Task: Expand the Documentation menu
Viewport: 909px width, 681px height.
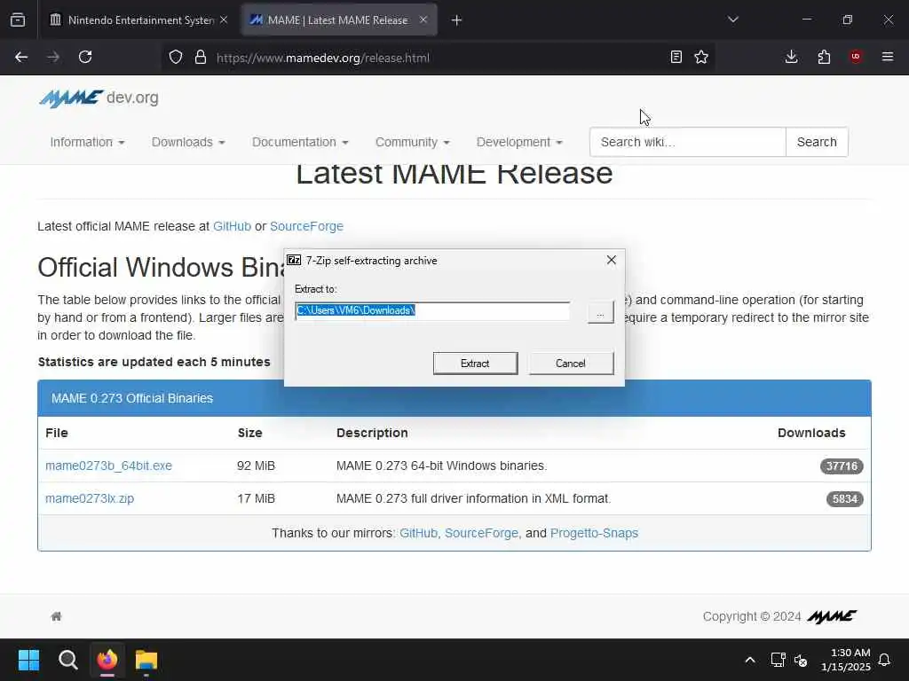Action: click(300, 142)
